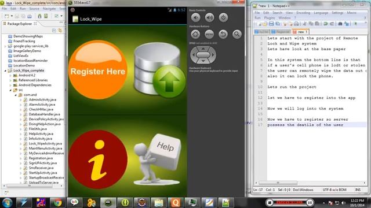Tap the orange Register Here button
This screenshot has width=371, height=208.
98,70
